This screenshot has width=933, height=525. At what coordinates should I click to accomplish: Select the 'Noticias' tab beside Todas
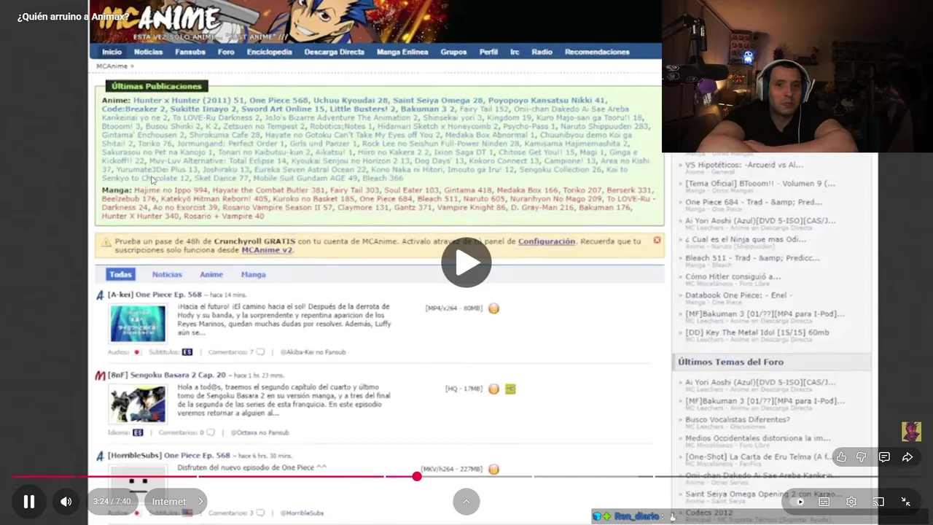167,274
